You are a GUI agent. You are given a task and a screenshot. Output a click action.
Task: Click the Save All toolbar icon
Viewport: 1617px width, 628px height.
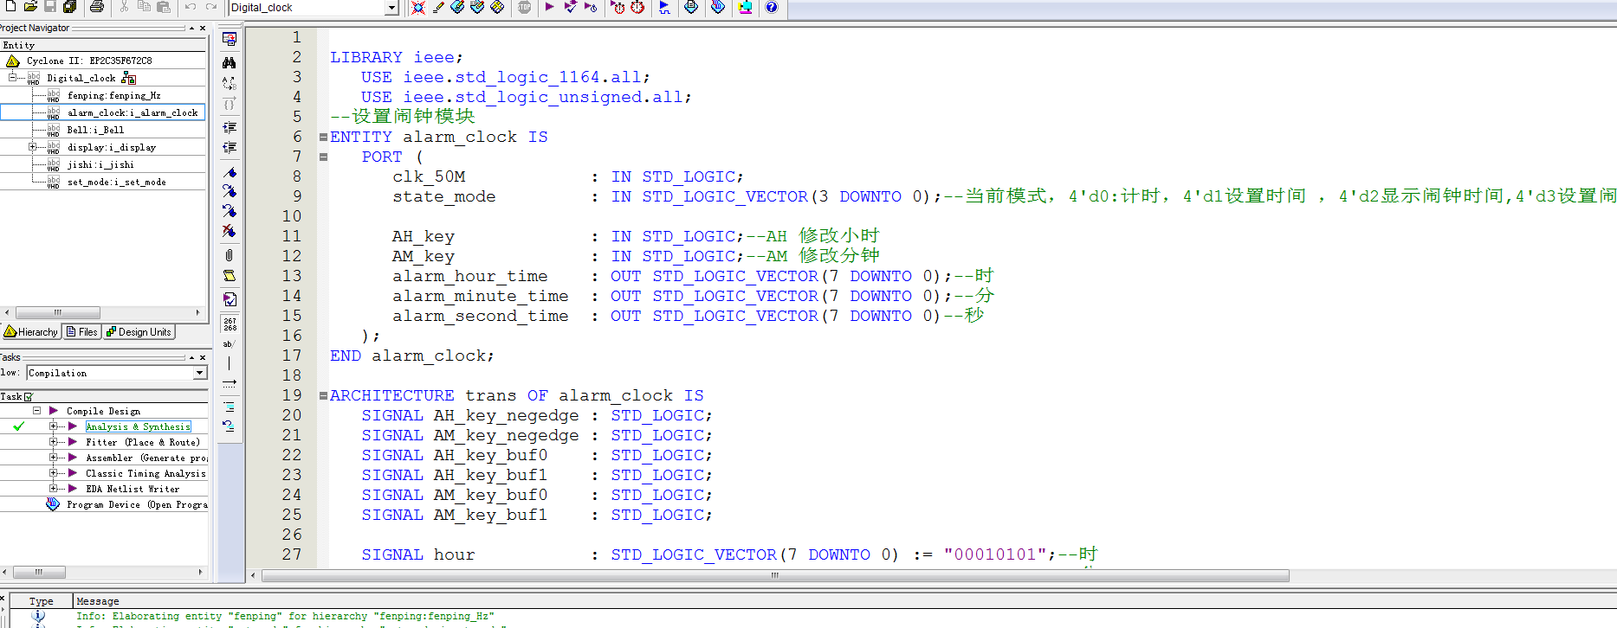pos(70,7)
